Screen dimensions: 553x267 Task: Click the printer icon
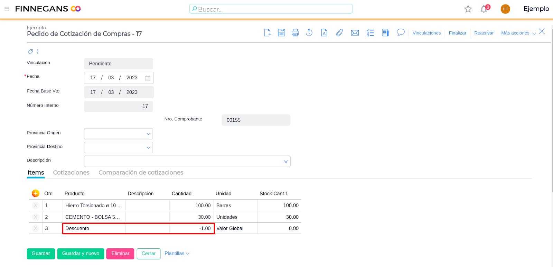pos(295,33)
